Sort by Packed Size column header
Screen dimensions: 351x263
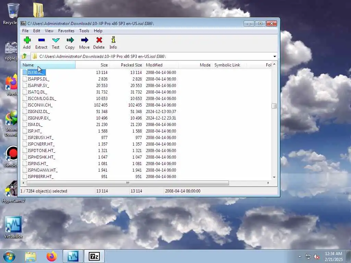coord(126,65)
